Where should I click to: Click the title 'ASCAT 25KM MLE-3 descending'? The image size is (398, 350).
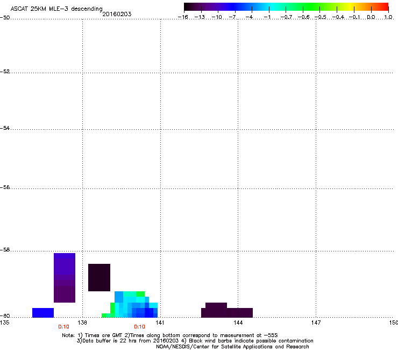point(56,9)
